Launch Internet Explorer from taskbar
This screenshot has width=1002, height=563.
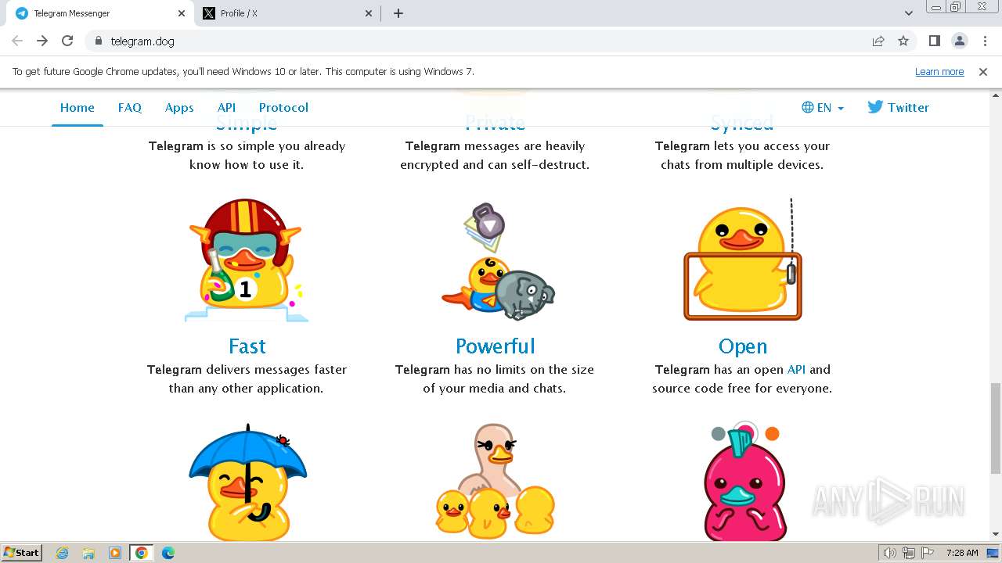coord(63,553)
